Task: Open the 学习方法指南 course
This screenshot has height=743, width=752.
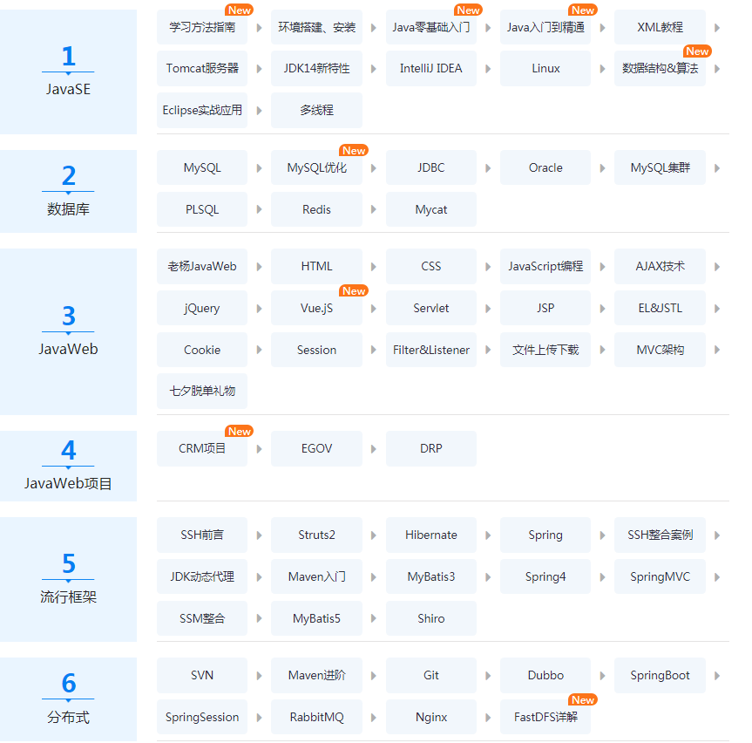Action: click(x=202, y=27)
